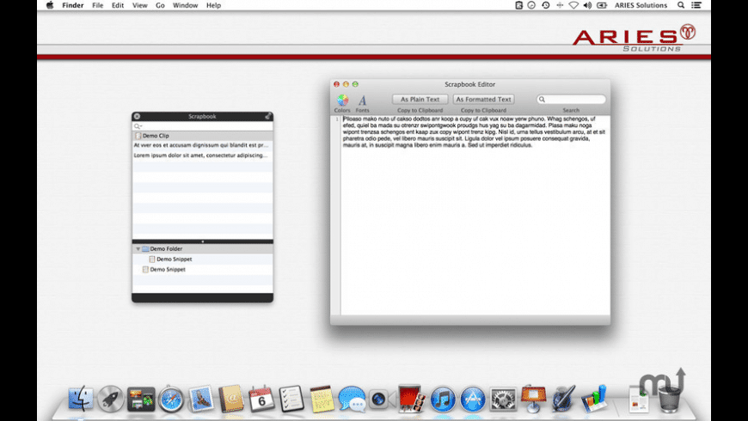Open the Trash in the Dock

(x=670, y=399)
